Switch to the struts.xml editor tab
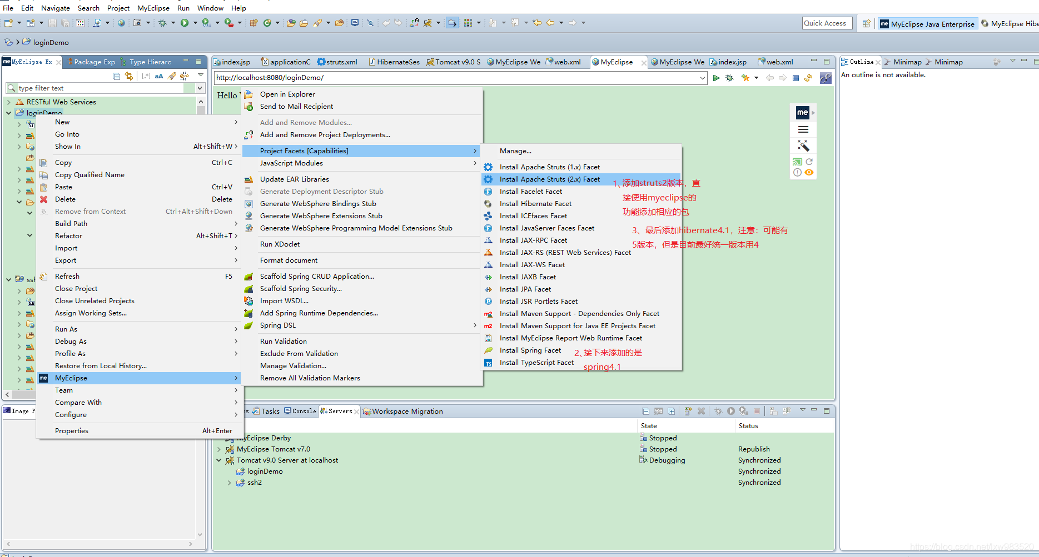Screen dimensions: 1039x557 coord(337,62)
